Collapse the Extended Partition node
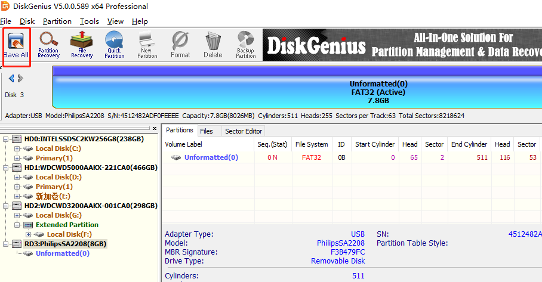Screen dimensions: 542x282 [x=17, y=225]
